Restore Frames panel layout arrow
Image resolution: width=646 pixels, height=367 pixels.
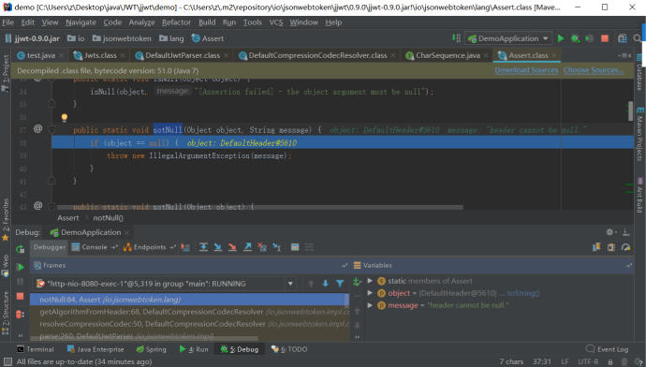tap(344, 266)
